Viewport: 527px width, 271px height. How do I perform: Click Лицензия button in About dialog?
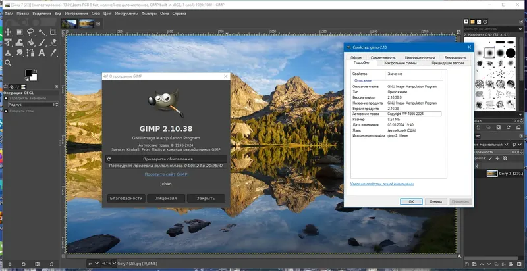pos(166,198)
